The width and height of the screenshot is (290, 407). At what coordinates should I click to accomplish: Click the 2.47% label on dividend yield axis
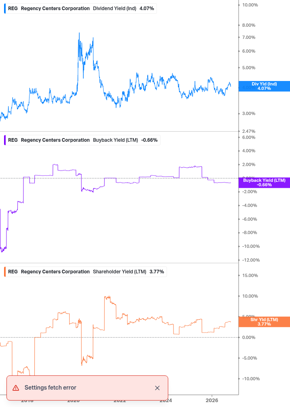(x=248, y=131)
